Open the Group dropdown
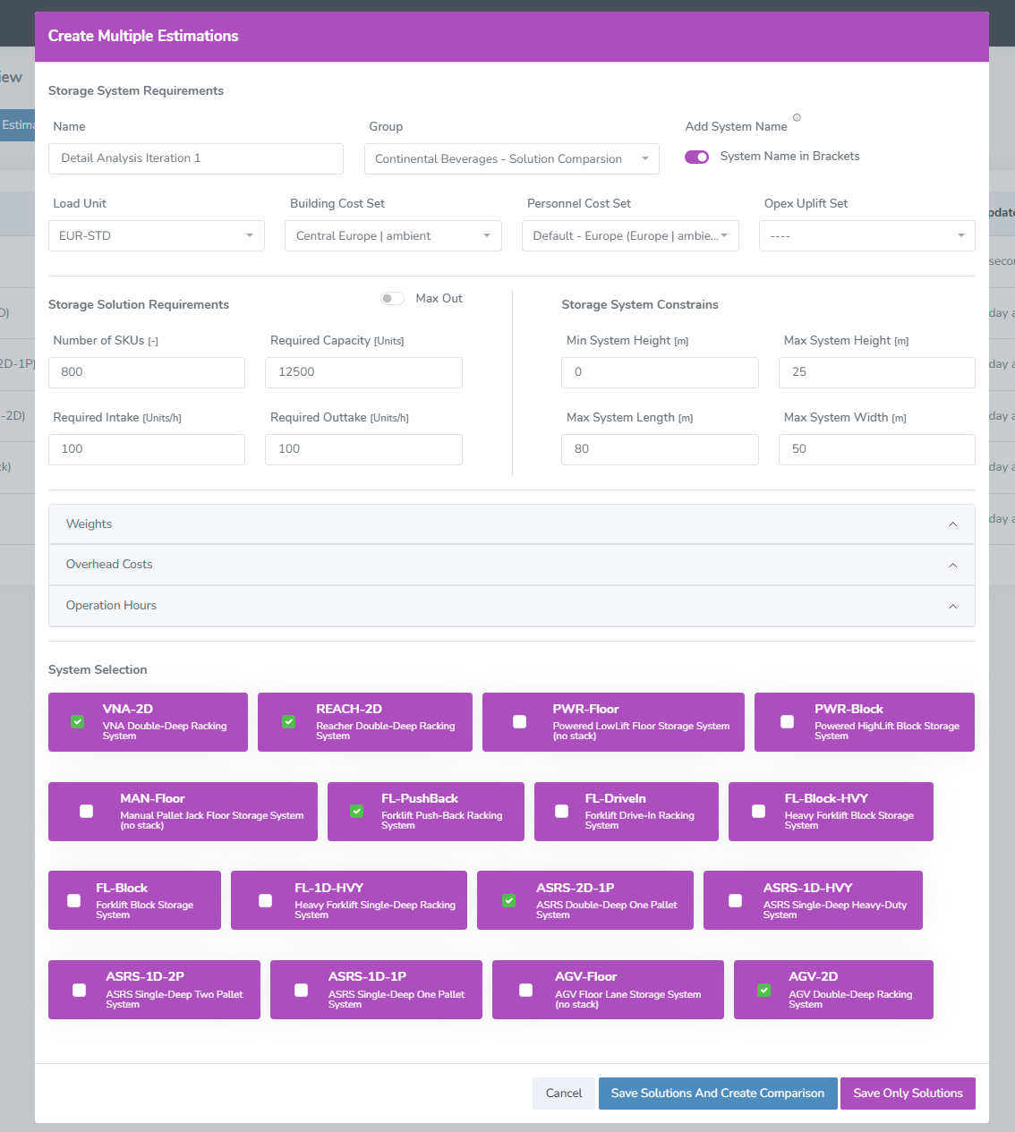1015x1132 pixels. (x=644, y=158)
